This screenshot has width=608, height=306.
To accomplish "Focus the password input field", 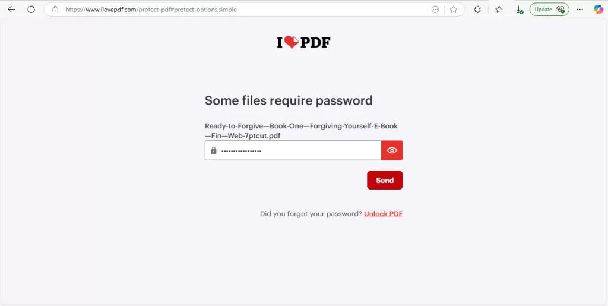I will 293,150.
